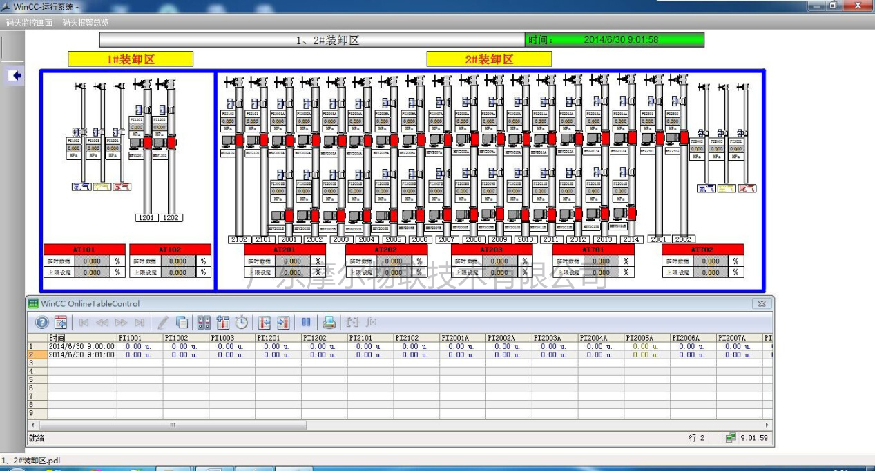Open the select columns icon
This screenshot has width=875, height=471.
point(222,322)
